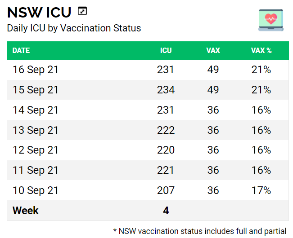293x238 pixels.
Task: Select the 16 Sep 21 date cell
Action: [36, 70]
